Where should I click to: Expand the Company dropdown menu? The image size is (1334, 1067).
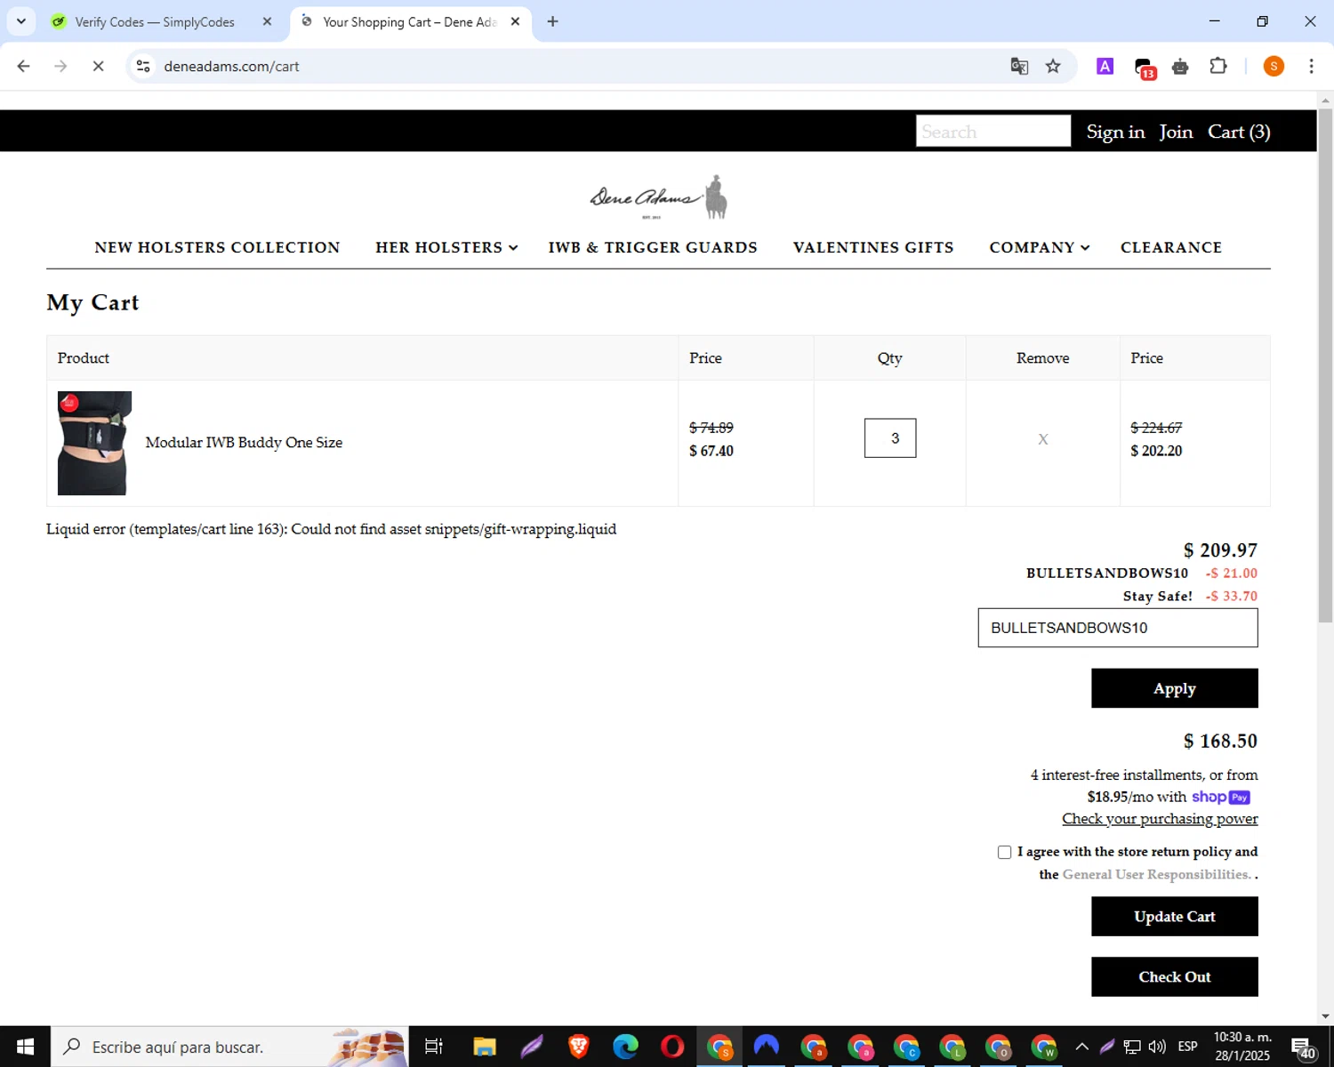1039,247
